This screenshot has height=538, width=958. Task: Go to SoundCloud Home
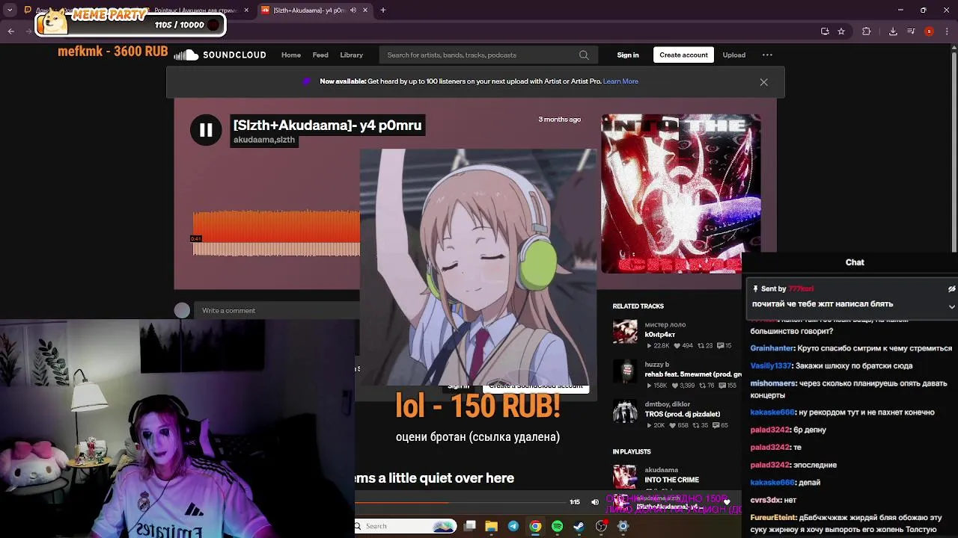click(x=291, y=55)
